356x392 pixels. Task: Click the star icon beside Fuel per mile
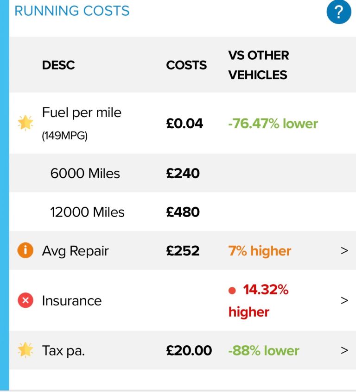tap(25, 123)
